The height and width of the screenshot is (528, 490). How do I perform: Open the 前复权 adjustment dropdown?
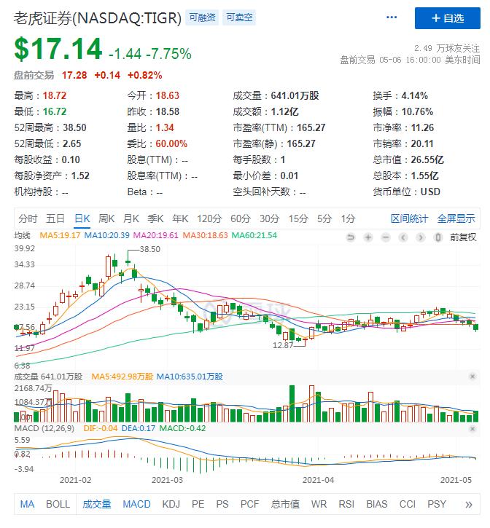[x=463, y=237]
